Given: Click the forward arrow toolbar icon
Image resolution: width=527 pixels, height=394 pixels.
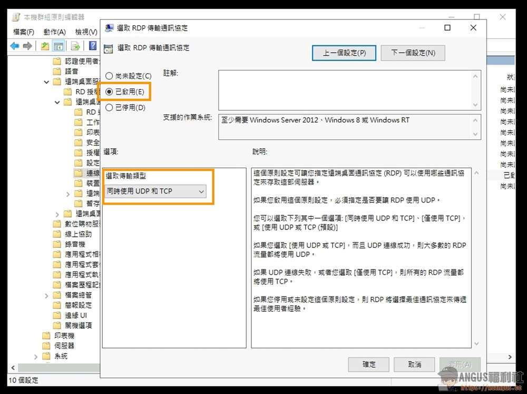Looking at the screenshot, I should click(27, 46).
